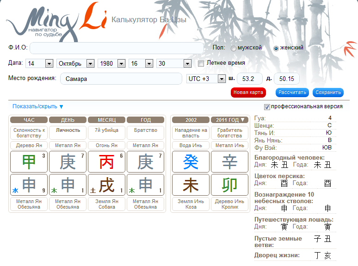The height and width of the screenshot is (266, 358).
Task: Enable the Летнее время checkbox
Action: (201, 63)
